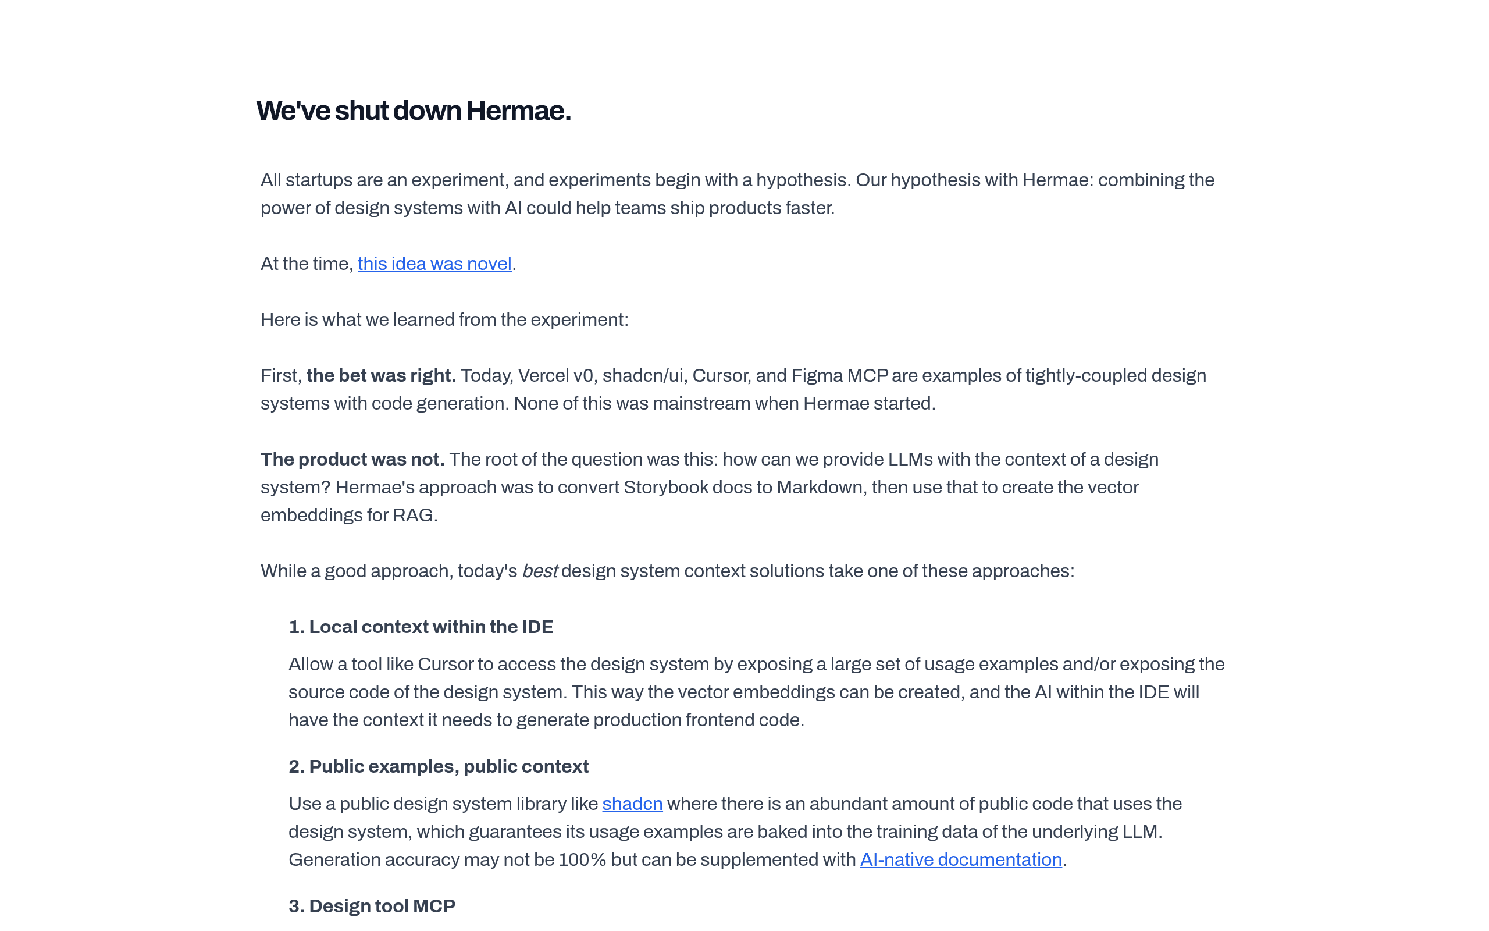Click the "Figma MCP" mention in text
This screenshot has height=931, width=1489.
point(839,376)
